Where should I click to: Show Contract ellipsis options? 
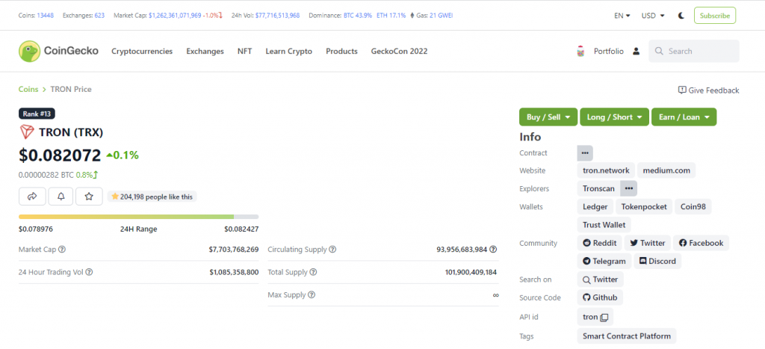click(x=585, y=152)
